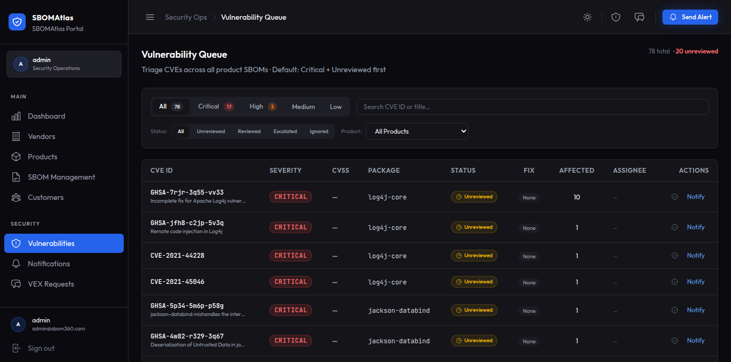
Task: Click affected count 10 in first row
Action: pyautogui.click(x=577, y=197)
